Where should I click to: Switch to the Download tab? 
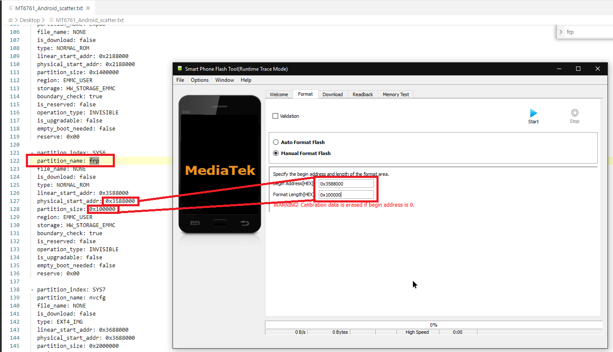pyautogui.click(x=333, y=94)
